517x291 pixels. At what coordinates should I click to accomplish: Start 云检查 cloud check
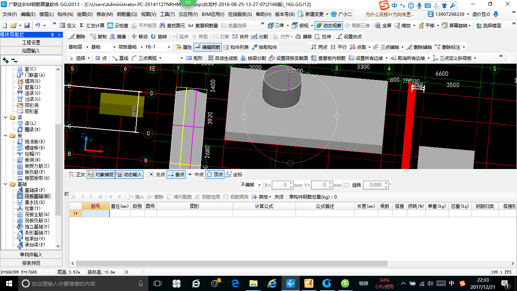click(118, 25)
